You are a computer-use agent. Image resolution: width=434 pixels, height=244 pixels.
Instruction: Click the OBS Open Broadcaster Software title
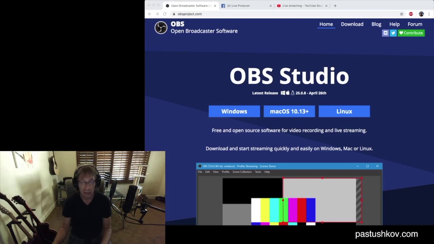pyautogui.click(x=204, y=27)
